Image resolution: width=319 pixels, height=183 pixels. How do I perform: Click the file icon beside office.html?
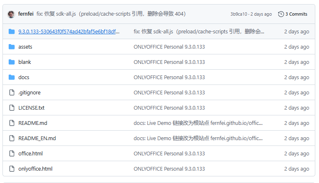(x=12, y=153)
